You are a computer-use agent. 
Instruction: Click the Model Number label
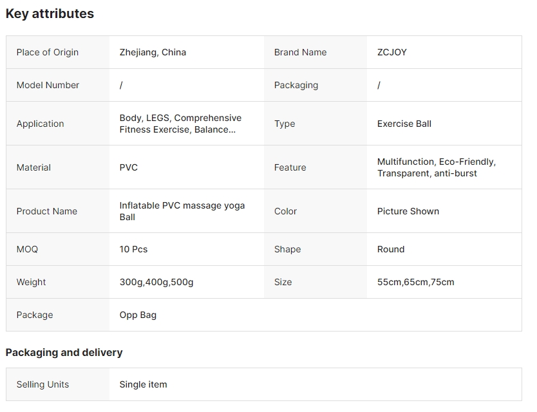(48, 85)
